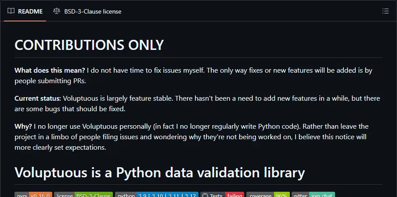Open the license BSD-3-Clause badge
397x197 pixels.
coord(83,194)
